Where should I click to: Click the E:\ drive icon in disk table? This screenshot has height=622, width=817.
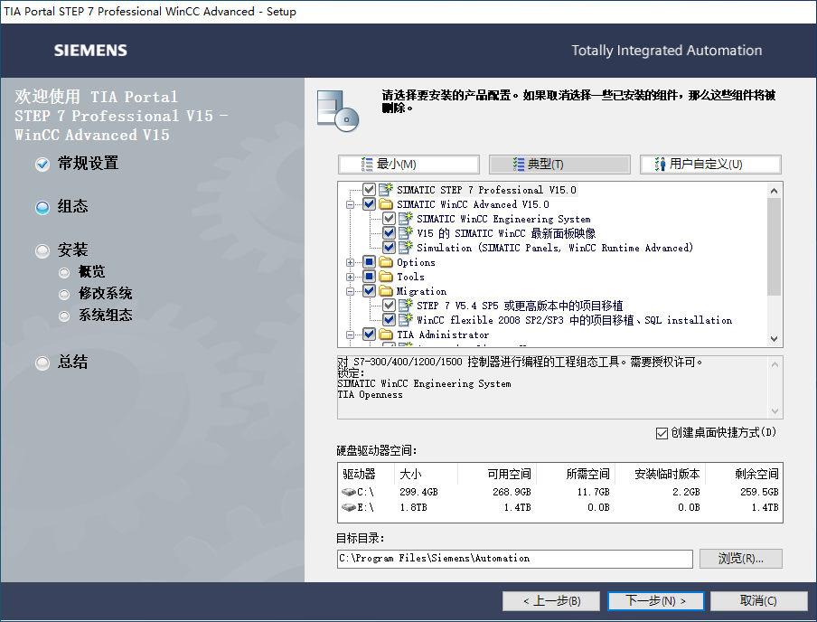349,507
